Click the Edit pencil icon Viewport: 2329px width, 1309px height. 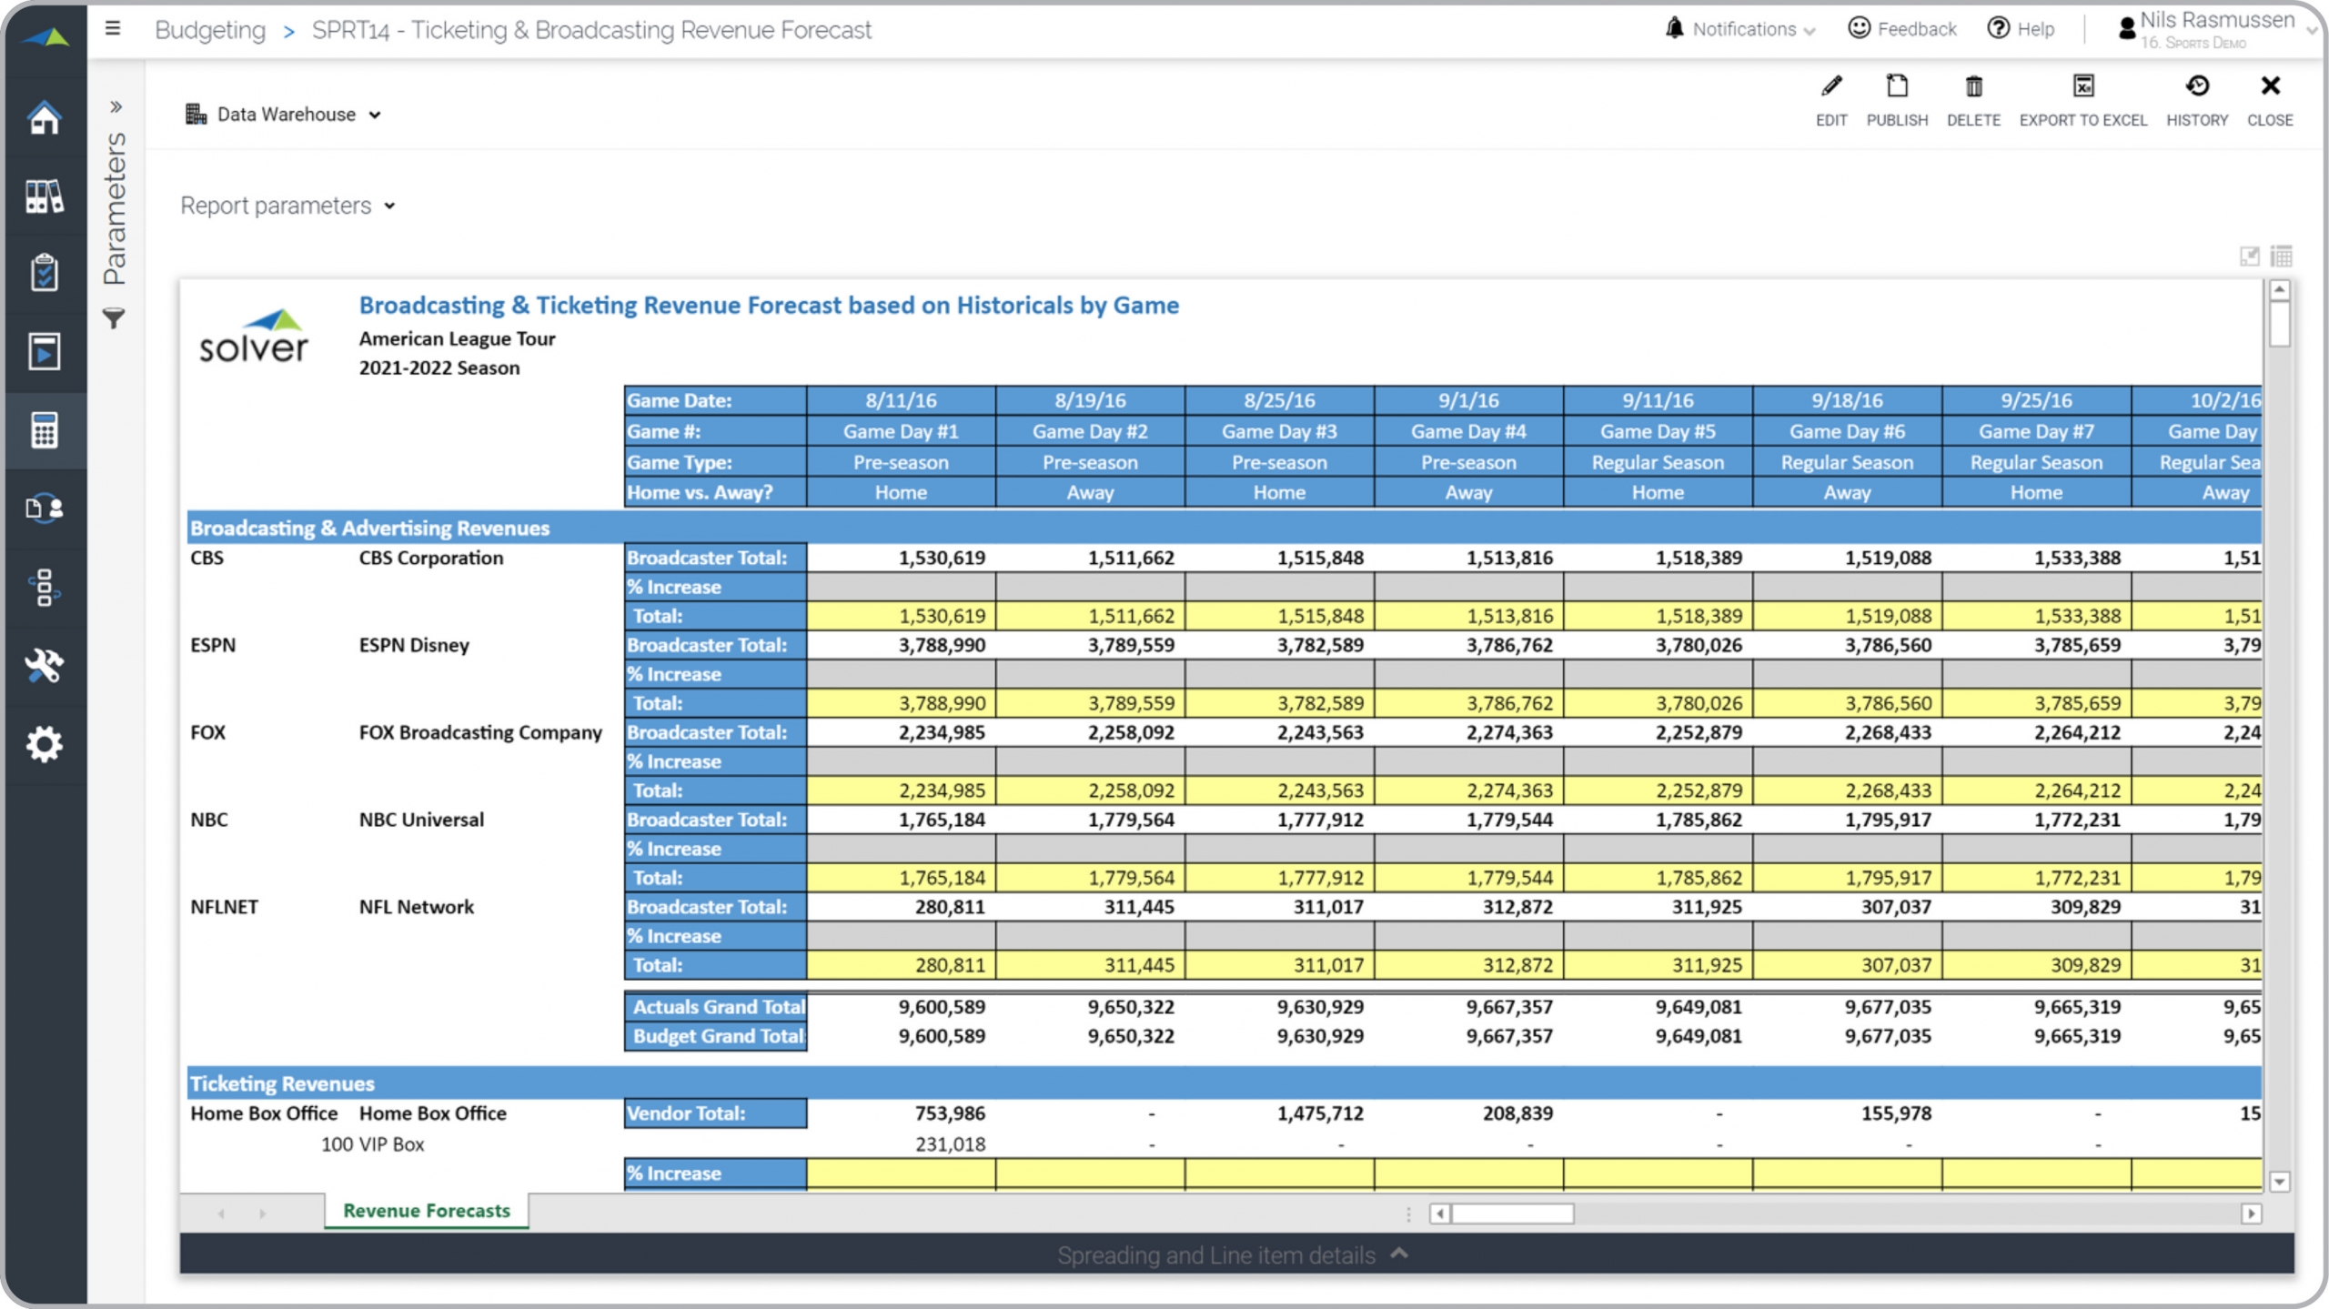click(x=1830, y=87)
